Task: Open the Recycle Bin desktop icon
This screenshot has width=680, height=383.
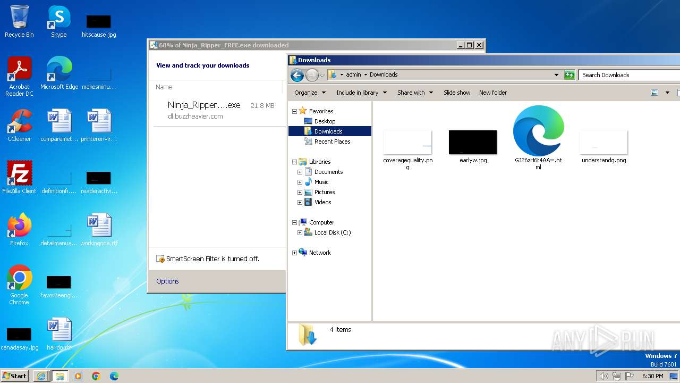Action: 19,21
